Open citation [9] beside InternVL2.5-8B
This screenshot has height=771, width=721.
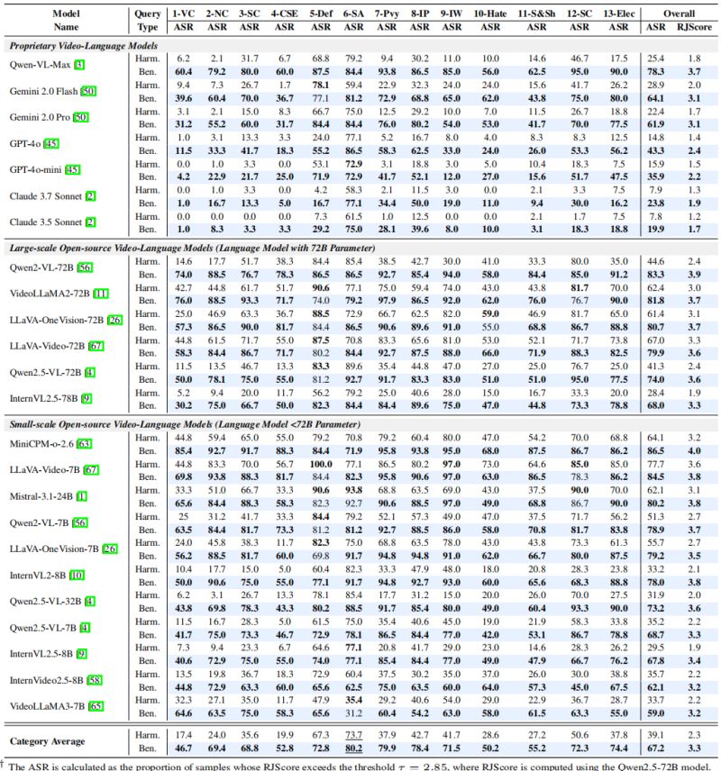[82, 654]
